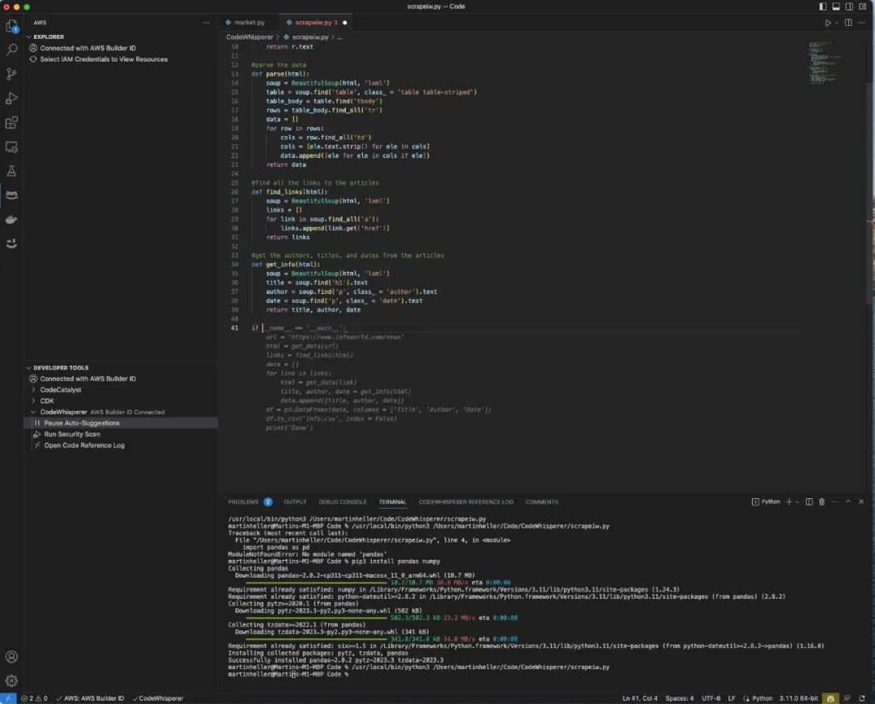Open the Extensions view icon

click(11, 123)
